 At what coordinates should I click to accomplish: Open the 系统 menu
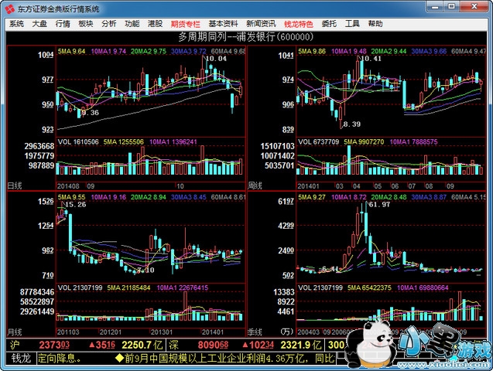(x=16, y=24)
